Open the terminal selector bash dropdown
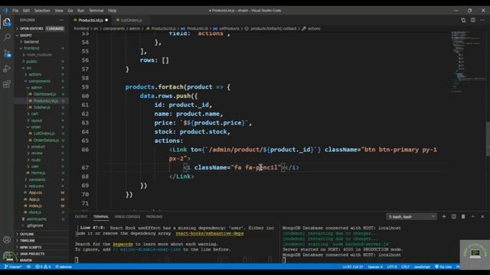This screenshot has width=490, height=275. click(411, 217)
